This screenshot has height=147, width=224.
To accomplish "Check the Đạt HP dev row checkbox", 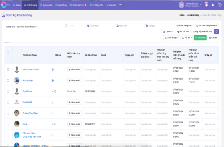I will click(8, 91).
